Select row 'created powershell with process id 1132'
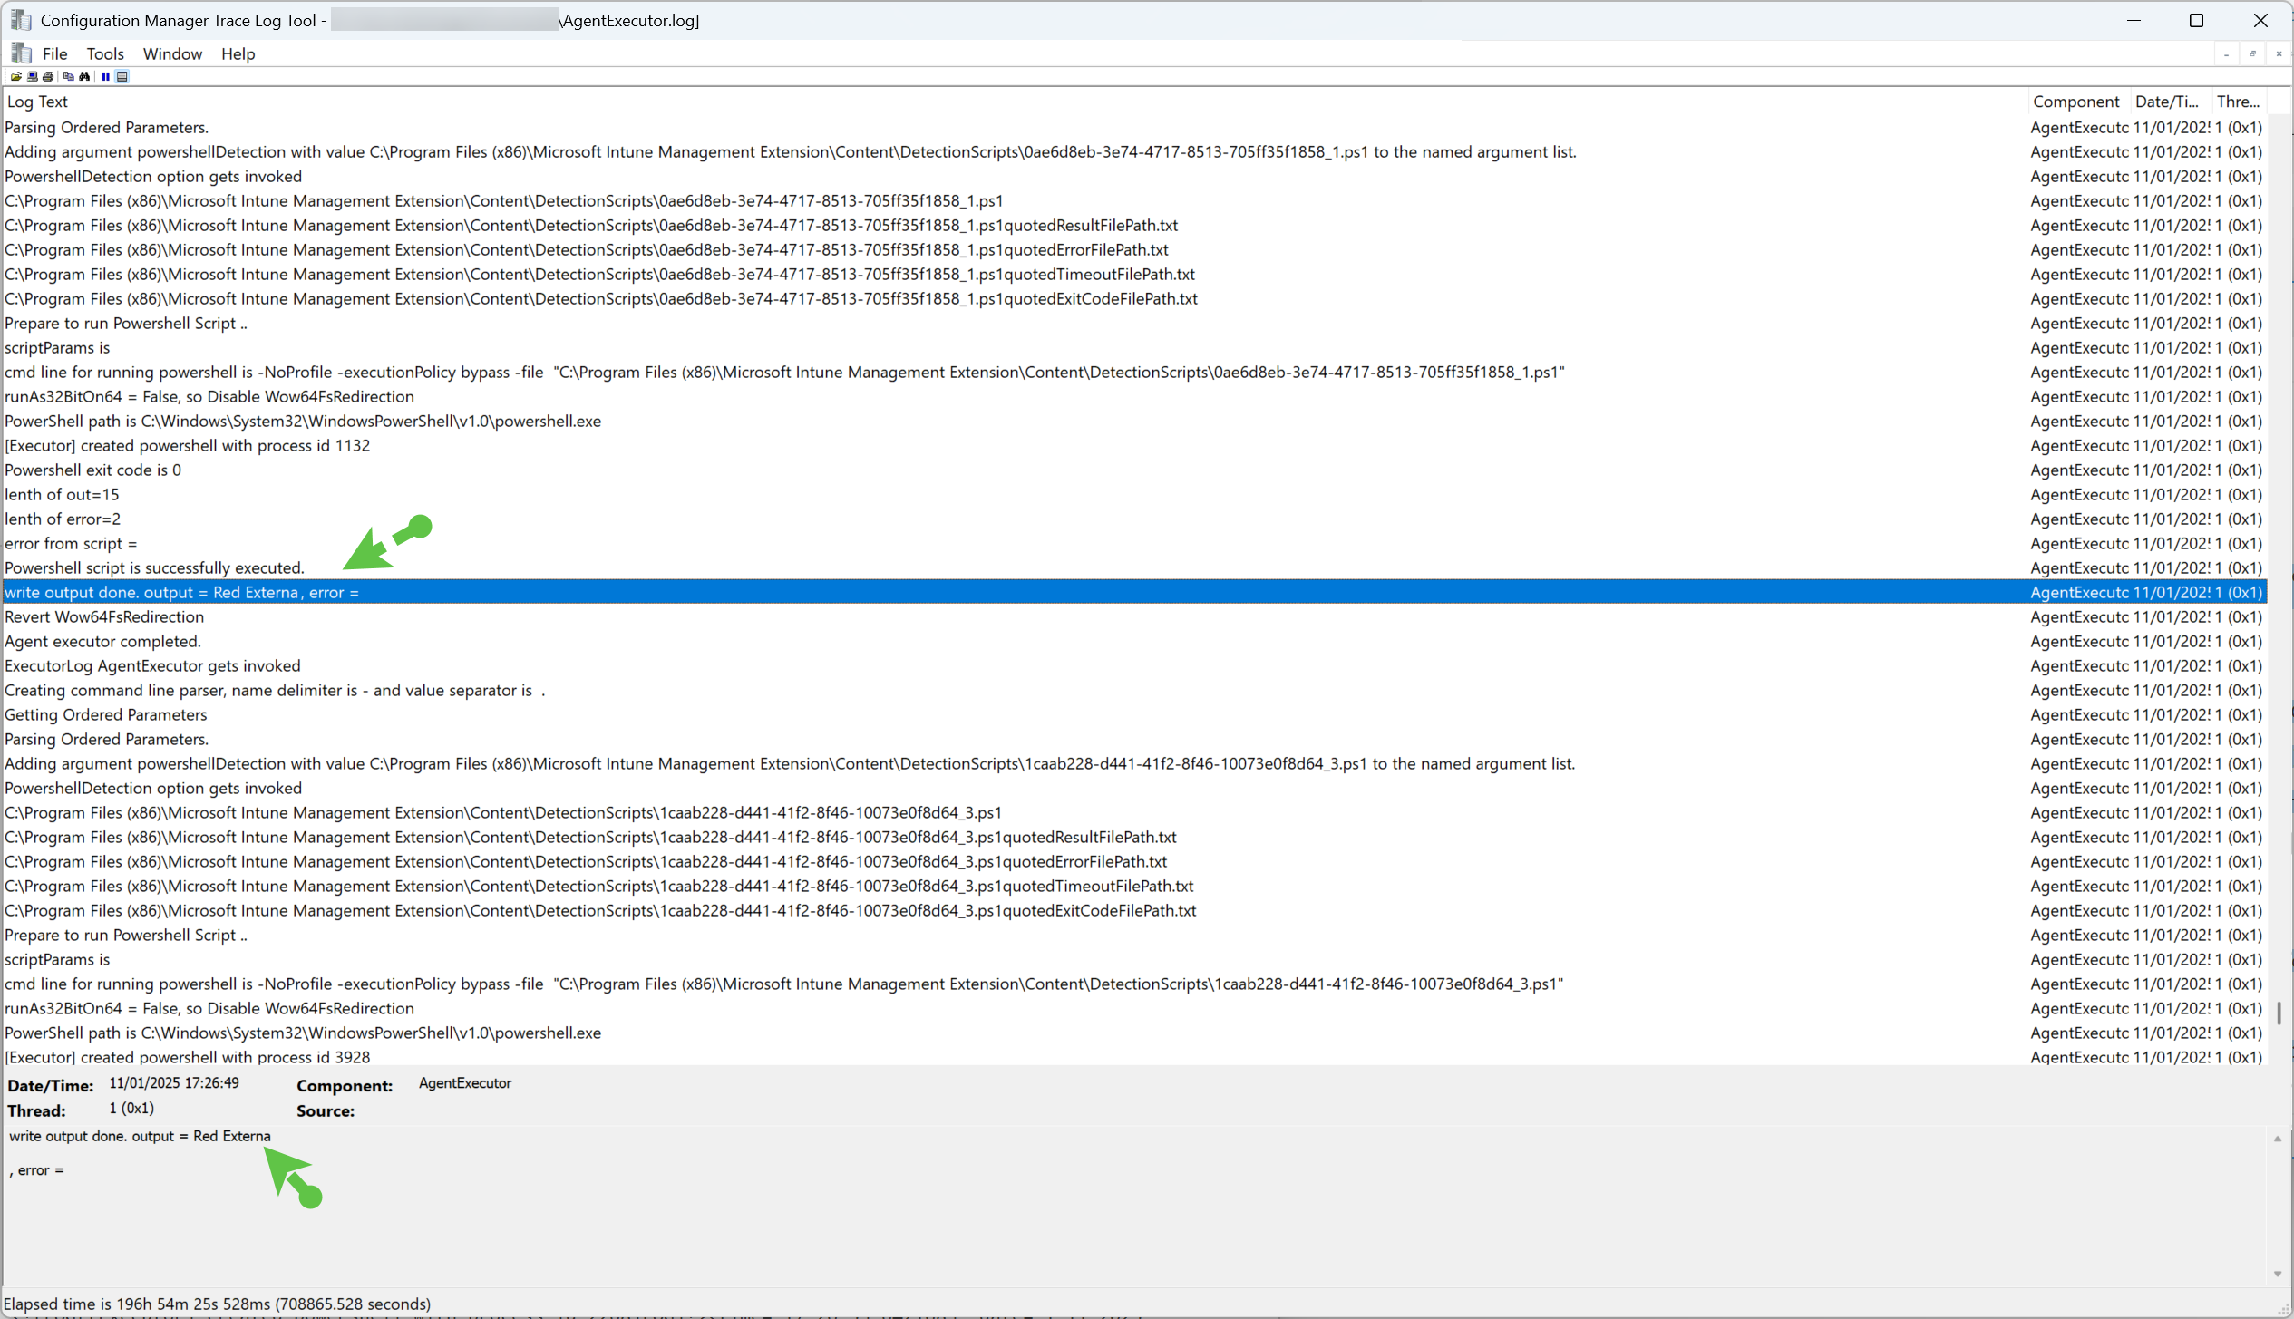Image resolution: width=2294 pixels, height=1319 pixels. pyautogui.click(x=1134, y=445)
